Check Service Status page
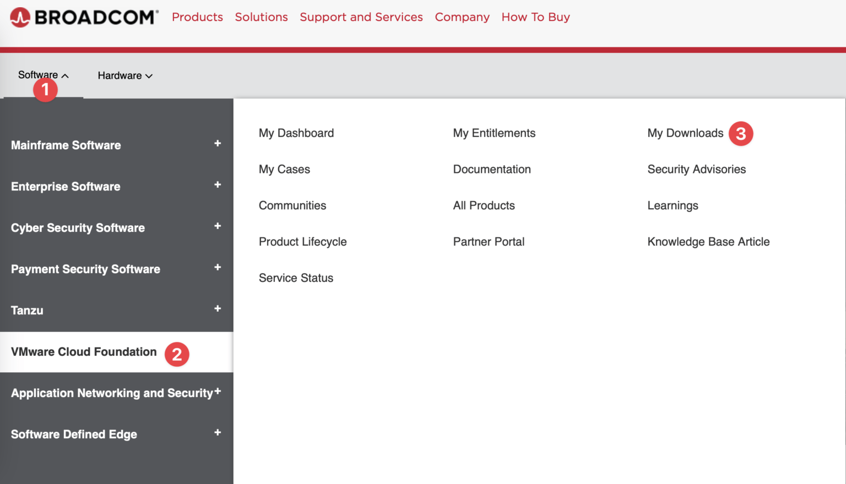The width and height of the screenshot is (846, 484). tap(296, 278)
